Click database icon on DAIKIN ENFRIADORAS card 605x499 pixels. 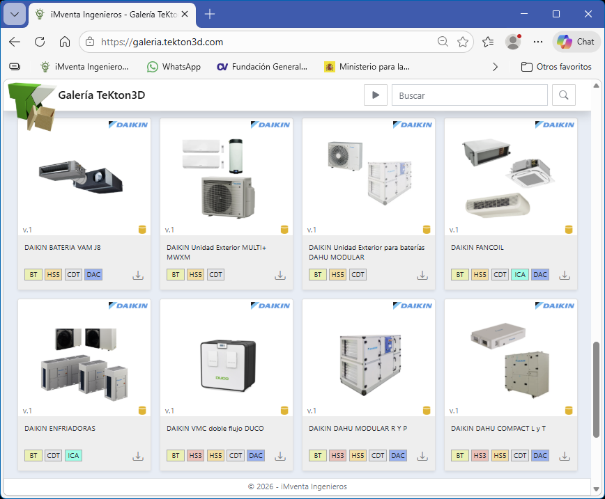(142, 411)
